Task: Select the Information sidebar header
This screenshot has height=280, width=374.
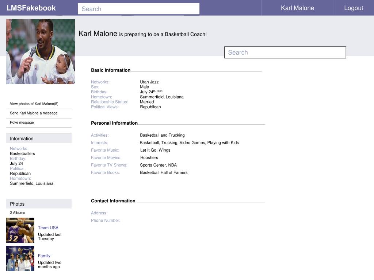Action: 39,139
